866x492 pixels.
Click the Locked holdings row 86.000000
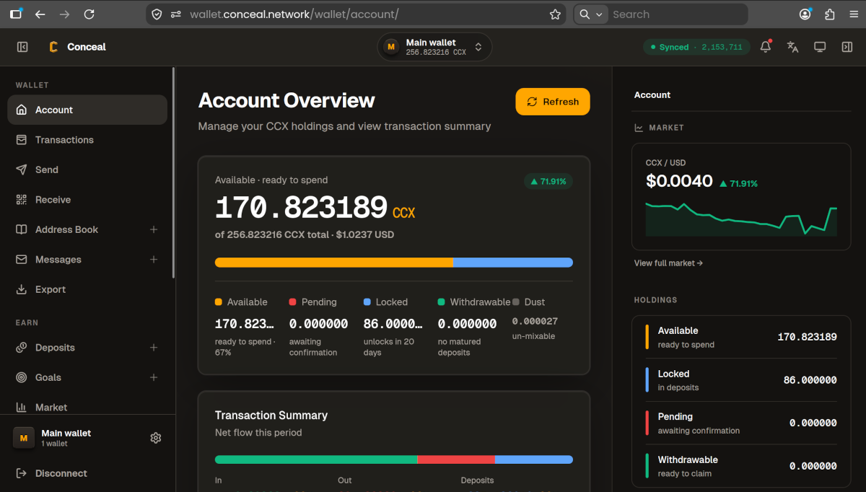(741, 380)
